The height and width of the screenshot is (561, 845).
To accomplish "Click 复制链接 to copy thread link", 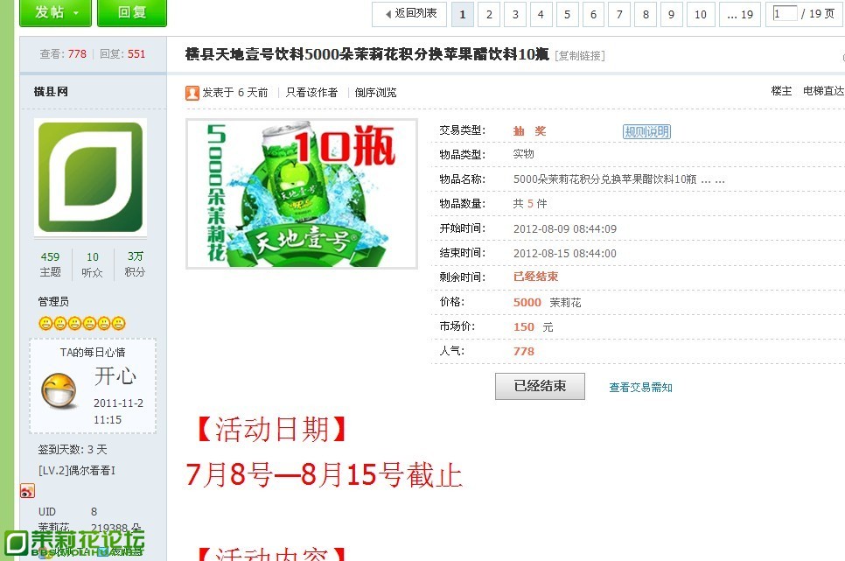I will click(x=580, y=55).
